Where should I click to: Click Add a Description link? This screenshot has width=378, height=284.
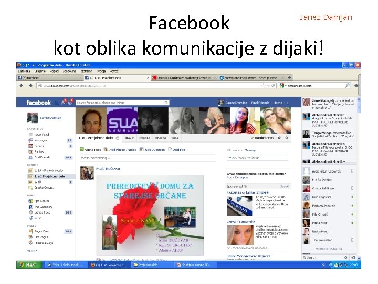(238, 177)
